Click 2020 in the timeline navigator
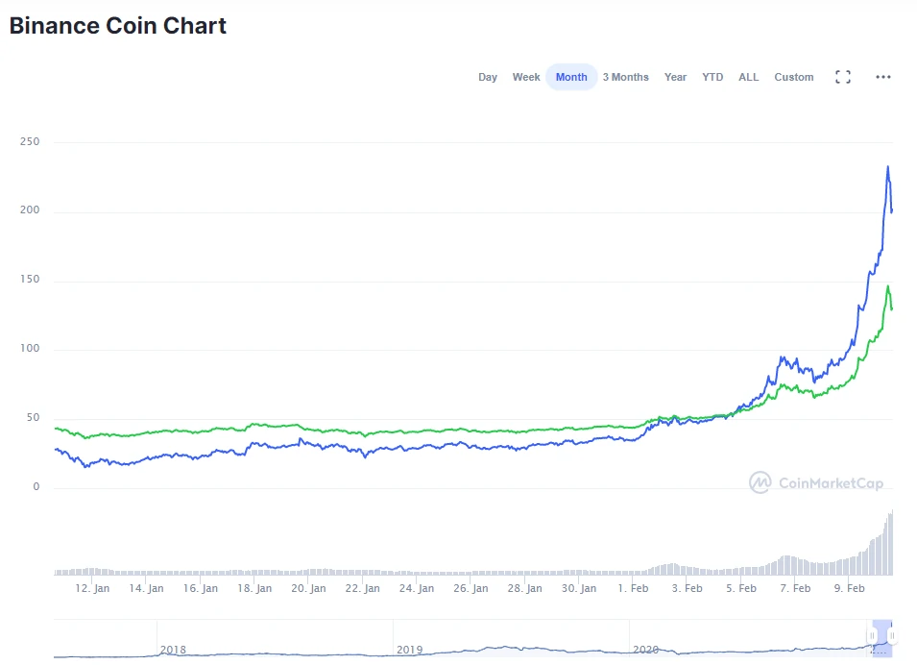The height and width of the screenshot is (665, 917). tap(645, 650)
